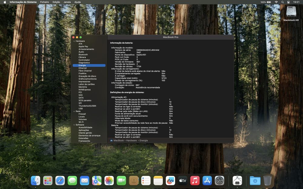
Task: Select the highlighted Energia sidebar item
Action: click(x=89, y=65)
